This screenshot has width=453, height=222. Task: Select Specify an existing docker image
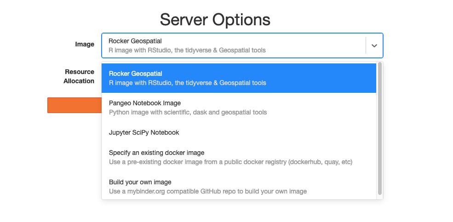coord(239,157)
